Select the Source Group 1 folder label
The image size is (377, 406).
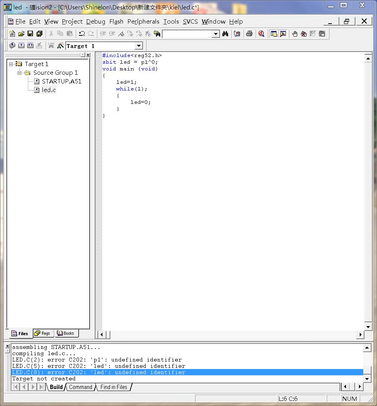55,73
